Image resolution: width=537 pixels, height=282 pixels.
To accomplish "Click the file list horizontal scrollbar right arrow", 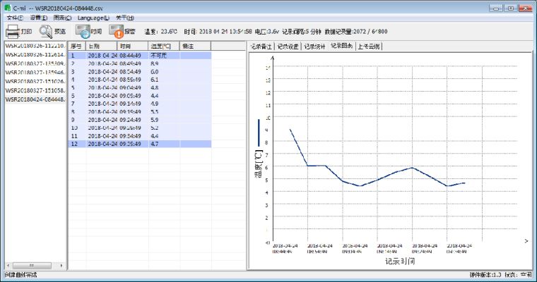I will (62, 265).
